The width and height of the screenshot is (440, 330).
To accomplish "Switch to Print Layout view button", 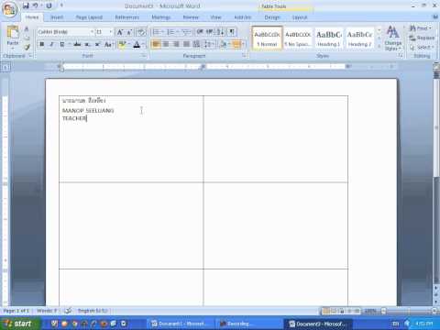I will [325, 311].
